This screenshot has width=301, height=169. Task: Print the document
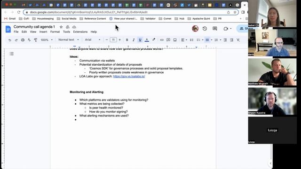23,40
